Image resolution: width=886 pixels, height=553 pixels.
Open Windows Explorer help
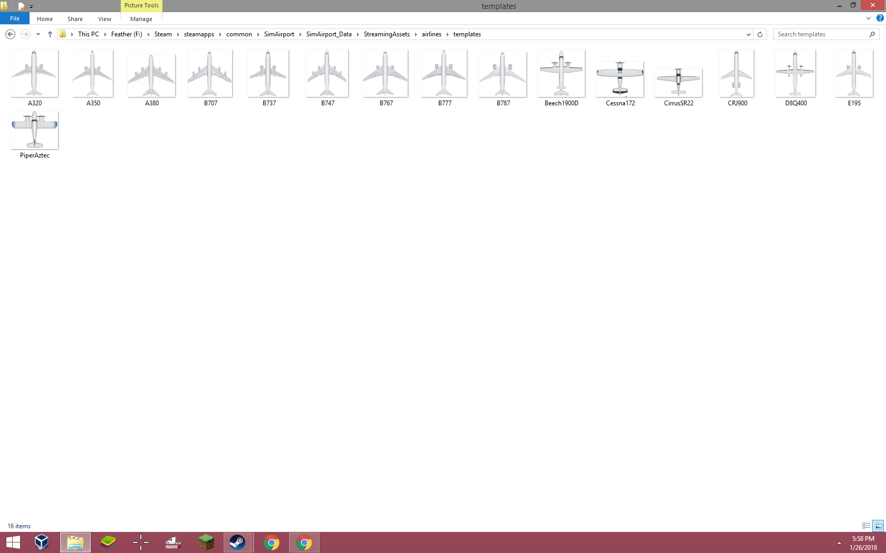pyautogui.click(x=880, y=18)
